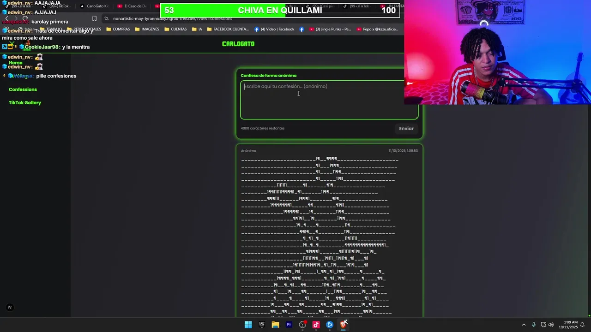Image resolution: width=591 pixels, height=332 pixels.
Task: Open File Explorer from the taskbar
Action: 275,325
